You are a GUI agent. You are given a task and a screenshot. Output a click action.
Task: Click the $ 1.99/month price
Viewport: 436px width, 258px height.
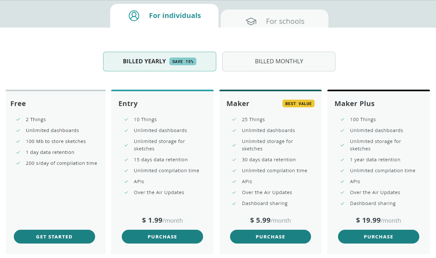(x=162, y=220)
